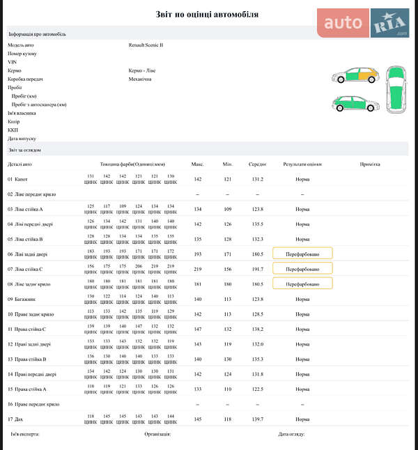Image resolution: width=418 pixels, height=450 pixels.
Task: Click the 'Renault Scenic II' model value
Action: pos(146,45)
